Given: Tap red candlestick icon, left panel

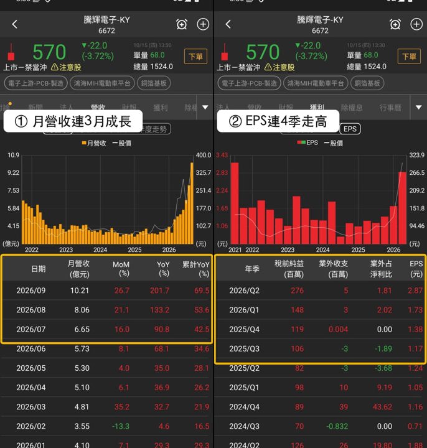Looking at the screenshot, I should pyautogui.click(x=11, y=52).
